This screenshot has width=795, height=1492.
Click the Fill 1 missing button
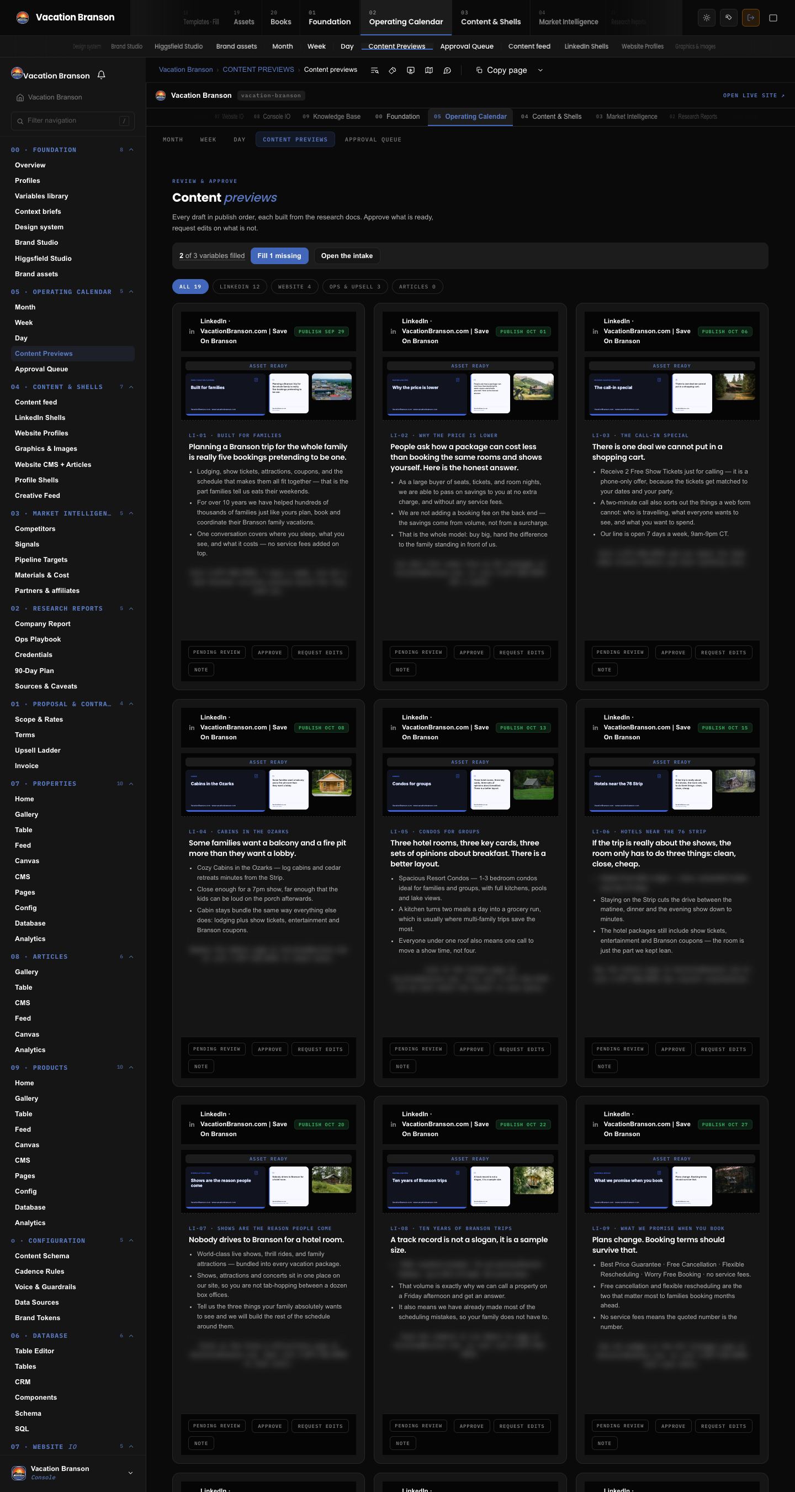tap(279, 256)
